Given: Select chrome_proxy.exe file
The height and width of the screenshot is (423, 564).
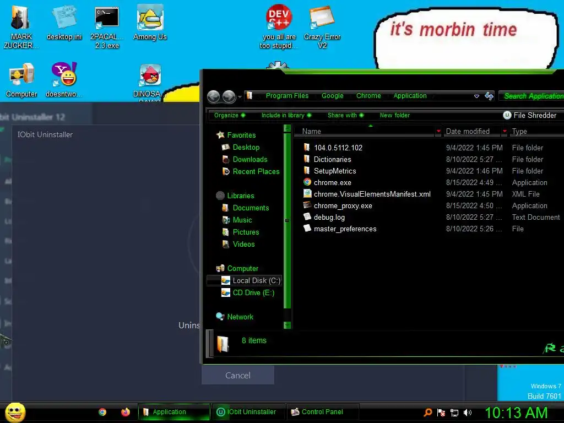Looking at the screenshot, I should (338, 205).
